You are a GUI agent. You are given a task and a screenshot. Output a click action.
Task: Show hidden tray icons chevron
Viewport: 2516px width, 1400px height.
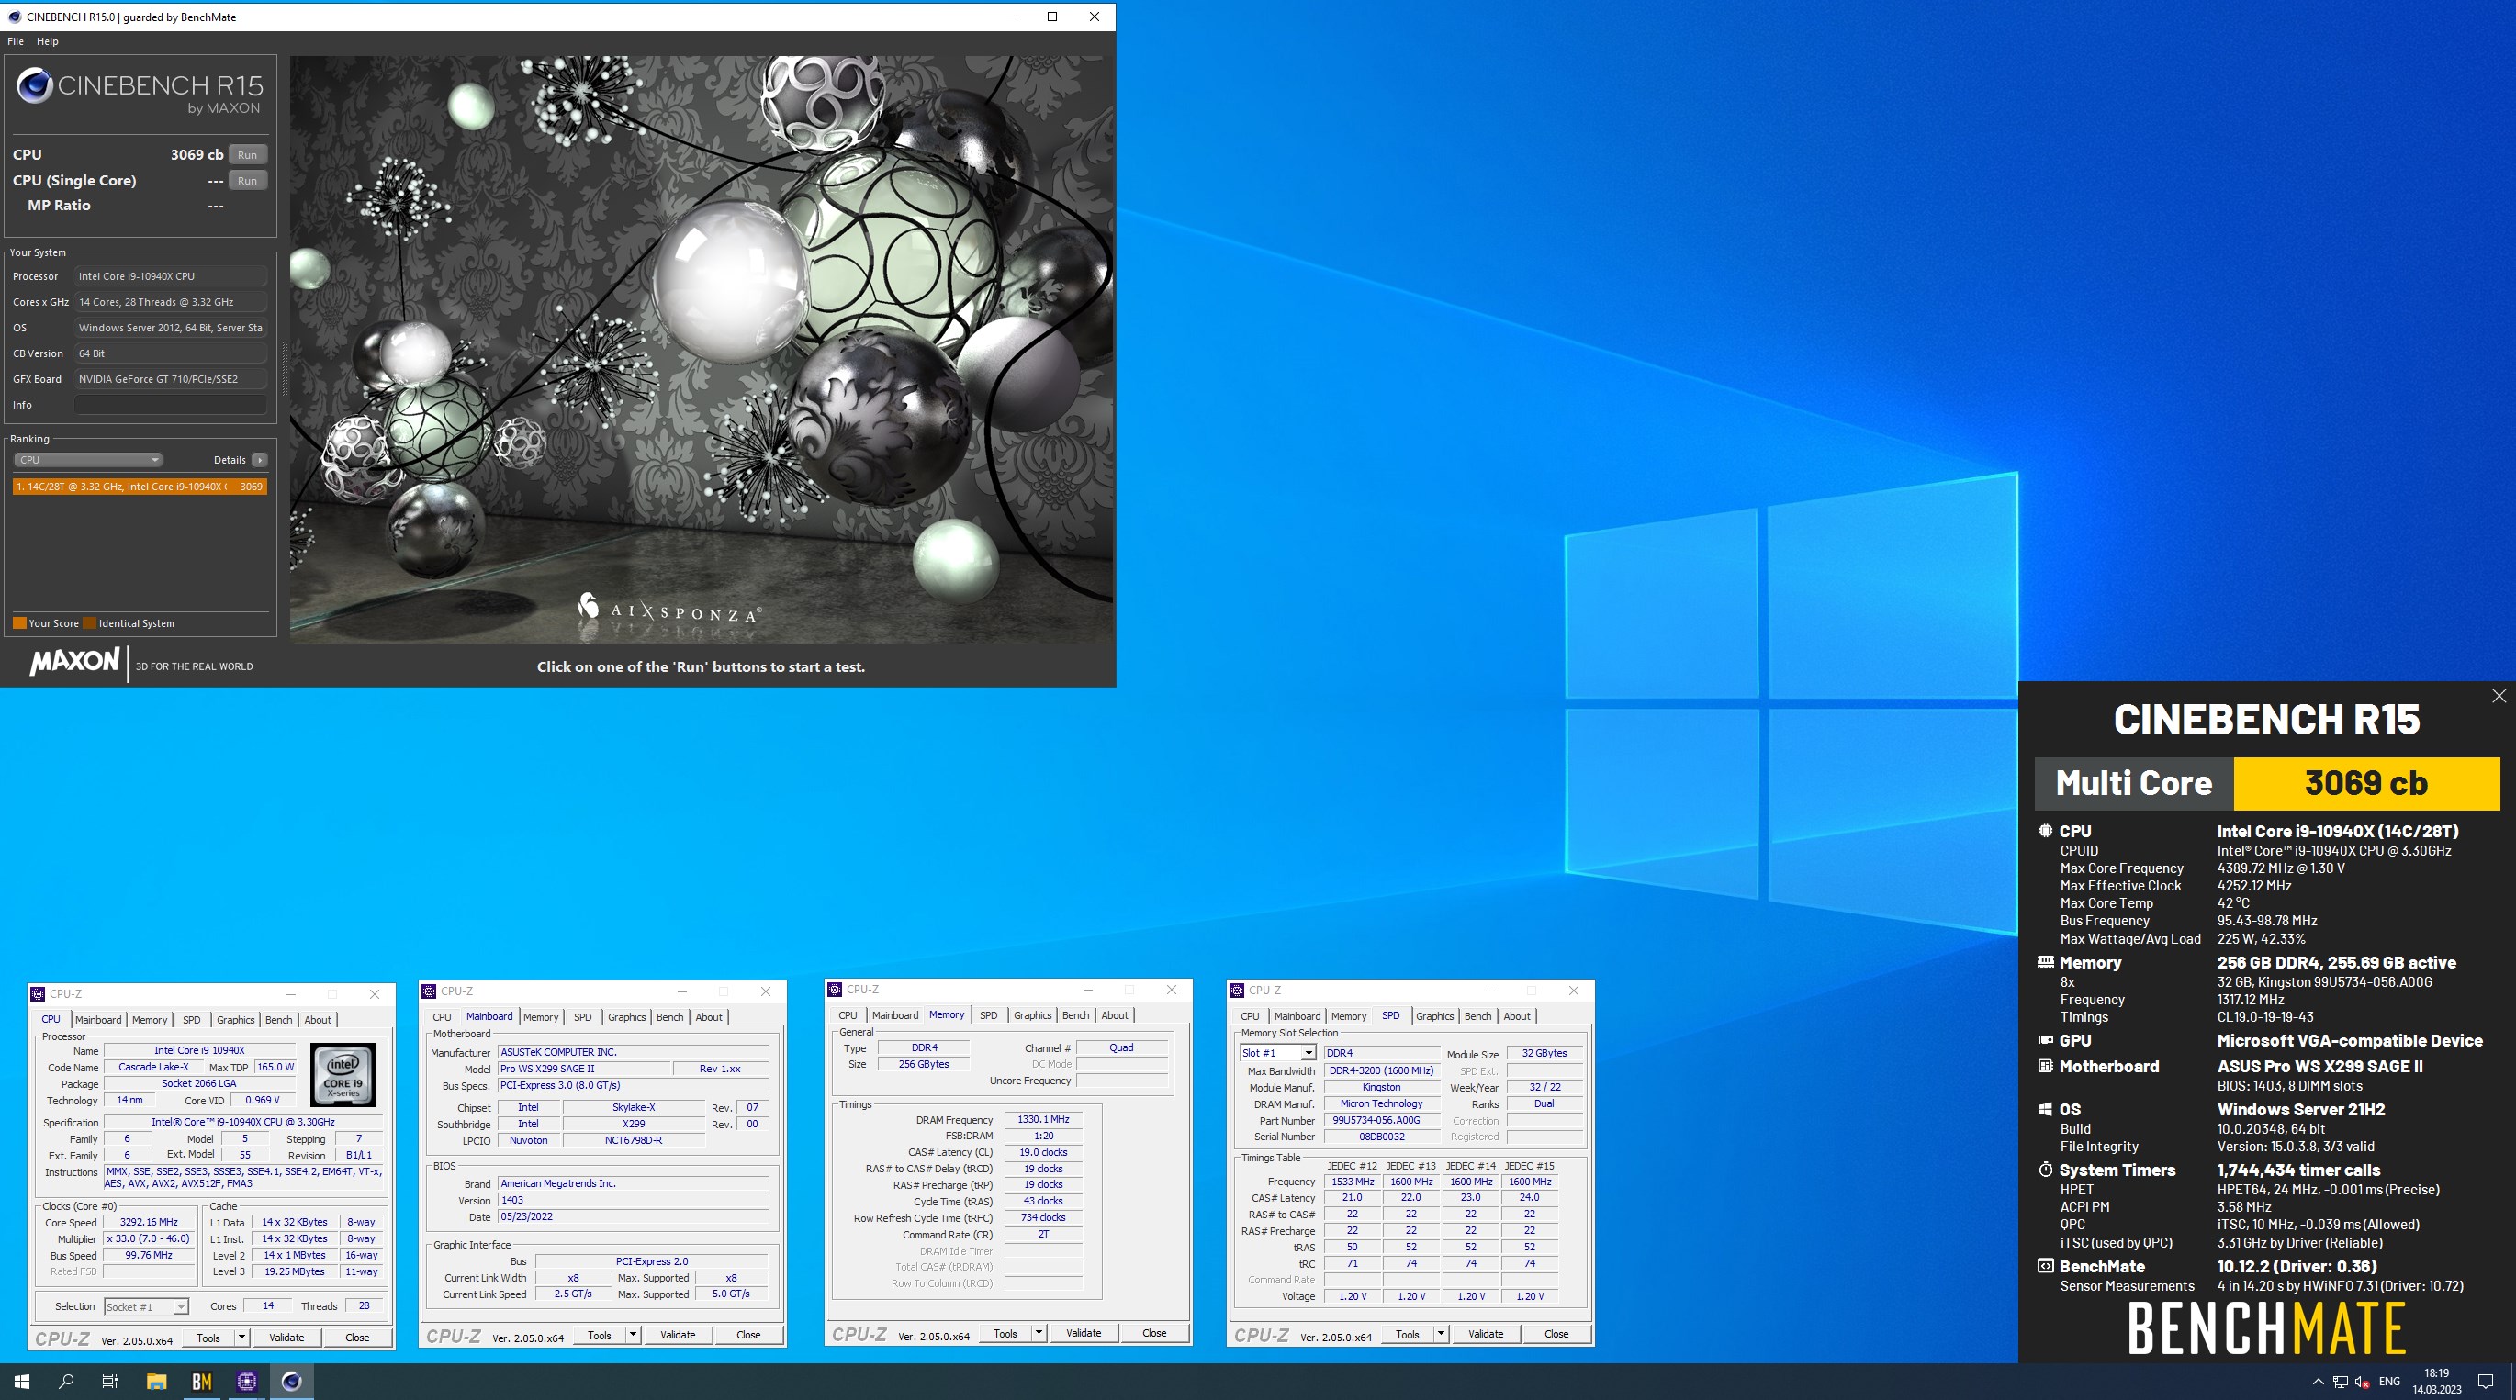(2318, 1382)
